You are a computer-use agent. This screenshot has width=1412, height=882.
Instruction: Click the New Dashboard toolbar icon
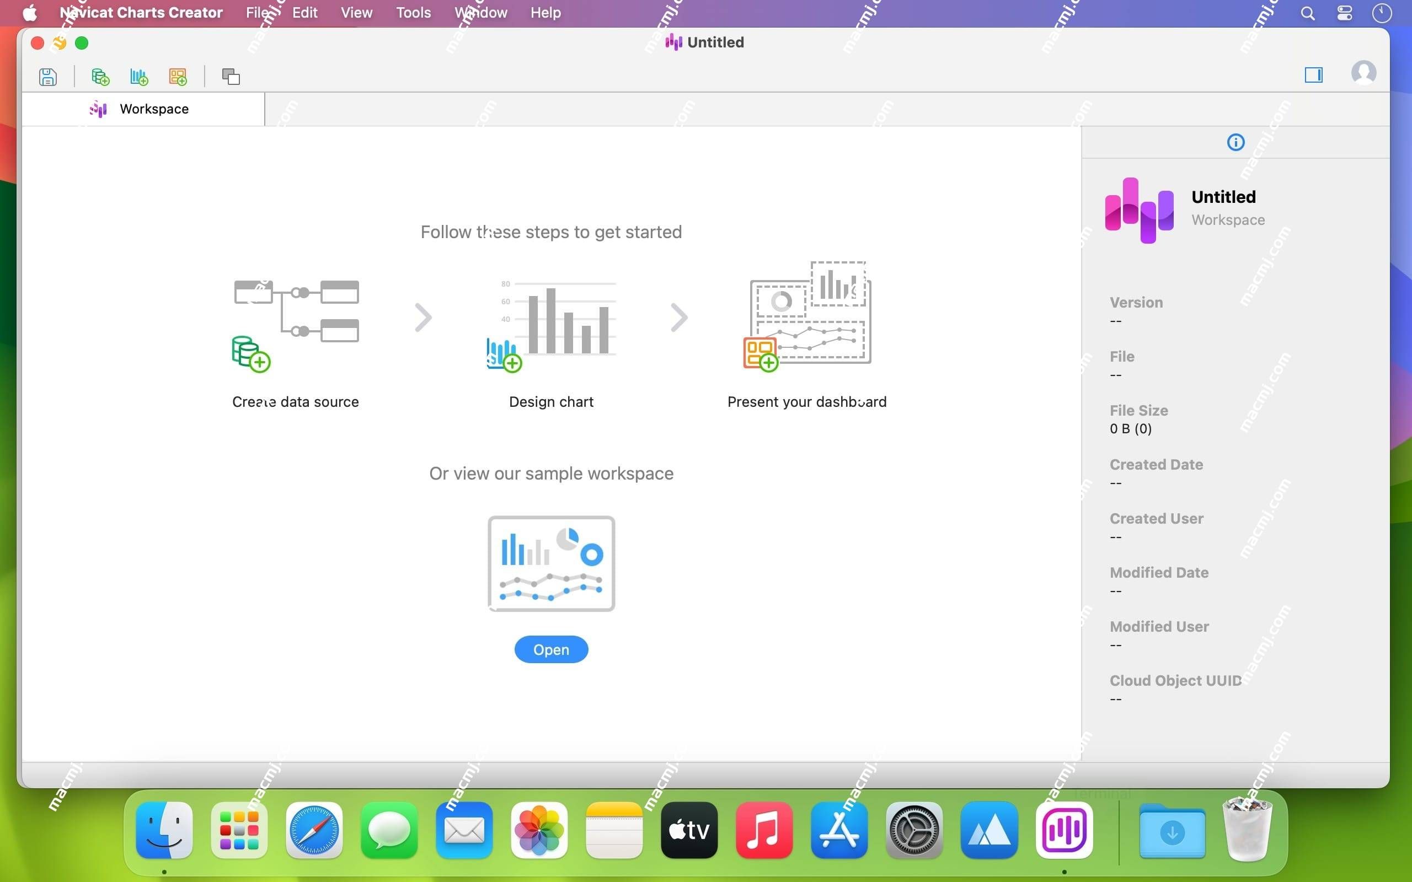pyautogui.click(x=178, y=77)
